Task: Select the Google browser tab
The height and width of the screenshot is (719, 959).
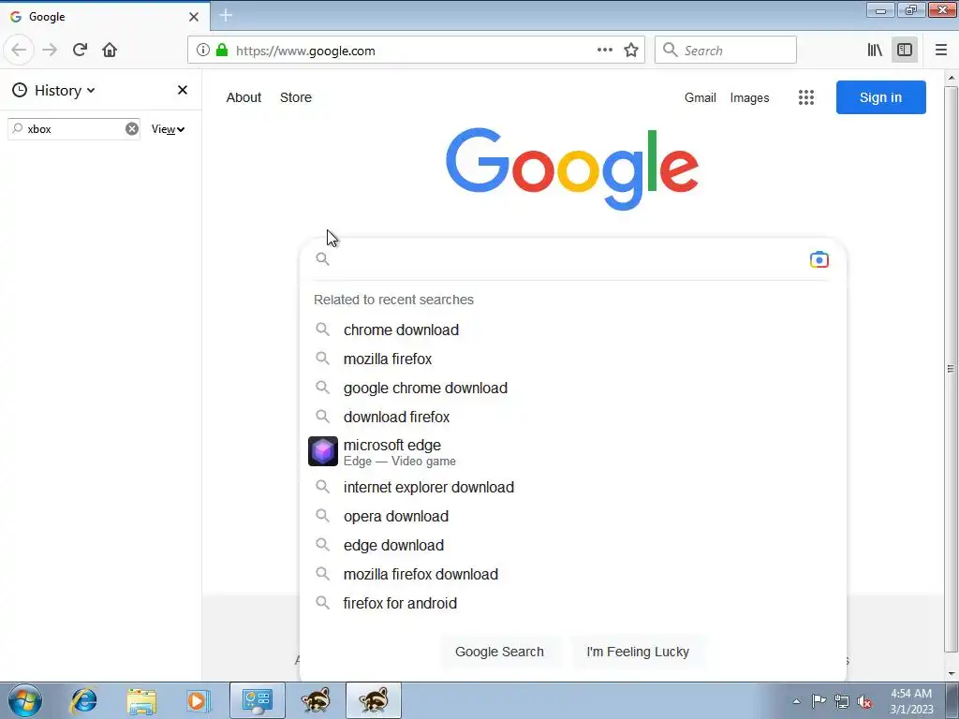Action: click(x=105, y=17)
